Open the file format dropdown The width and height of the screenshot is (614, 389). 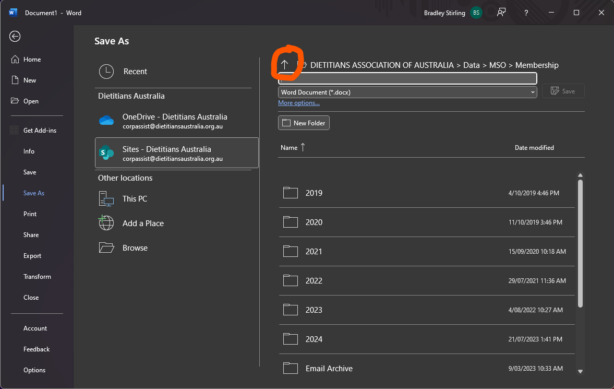point(532,92)
